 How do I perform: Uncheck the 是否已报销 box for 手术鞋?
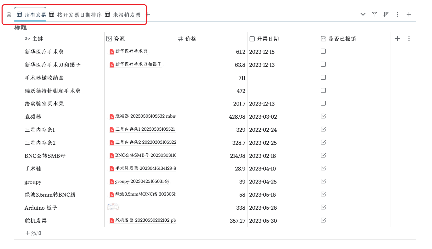click(x=323, y=168)
